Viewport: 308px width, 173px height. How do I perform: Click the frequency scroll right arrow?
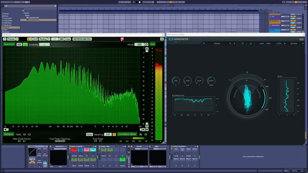(143, 129)
